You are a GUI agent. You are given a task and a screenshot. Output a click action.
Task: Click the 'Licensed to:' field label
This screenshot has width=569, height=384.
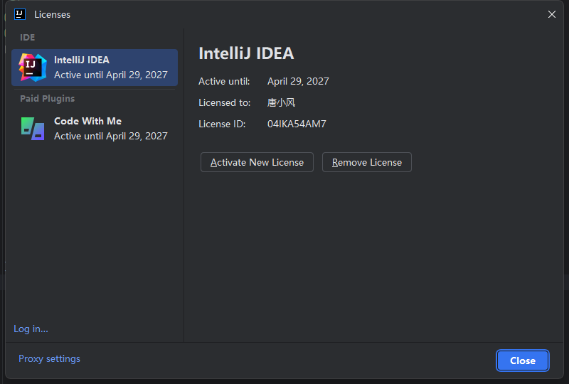[225, 102]
